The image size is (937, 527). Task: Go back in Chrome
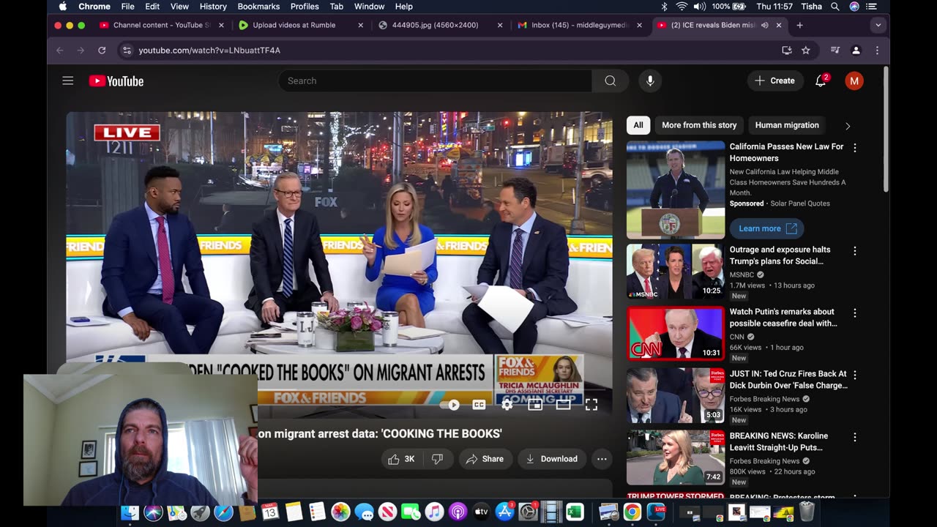pos(60,51)
